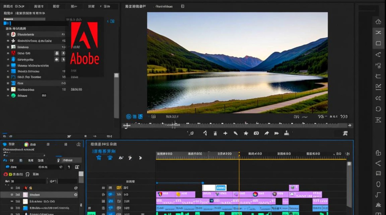Select the plus icon below preview scrubber

click(x=225, y=133)
